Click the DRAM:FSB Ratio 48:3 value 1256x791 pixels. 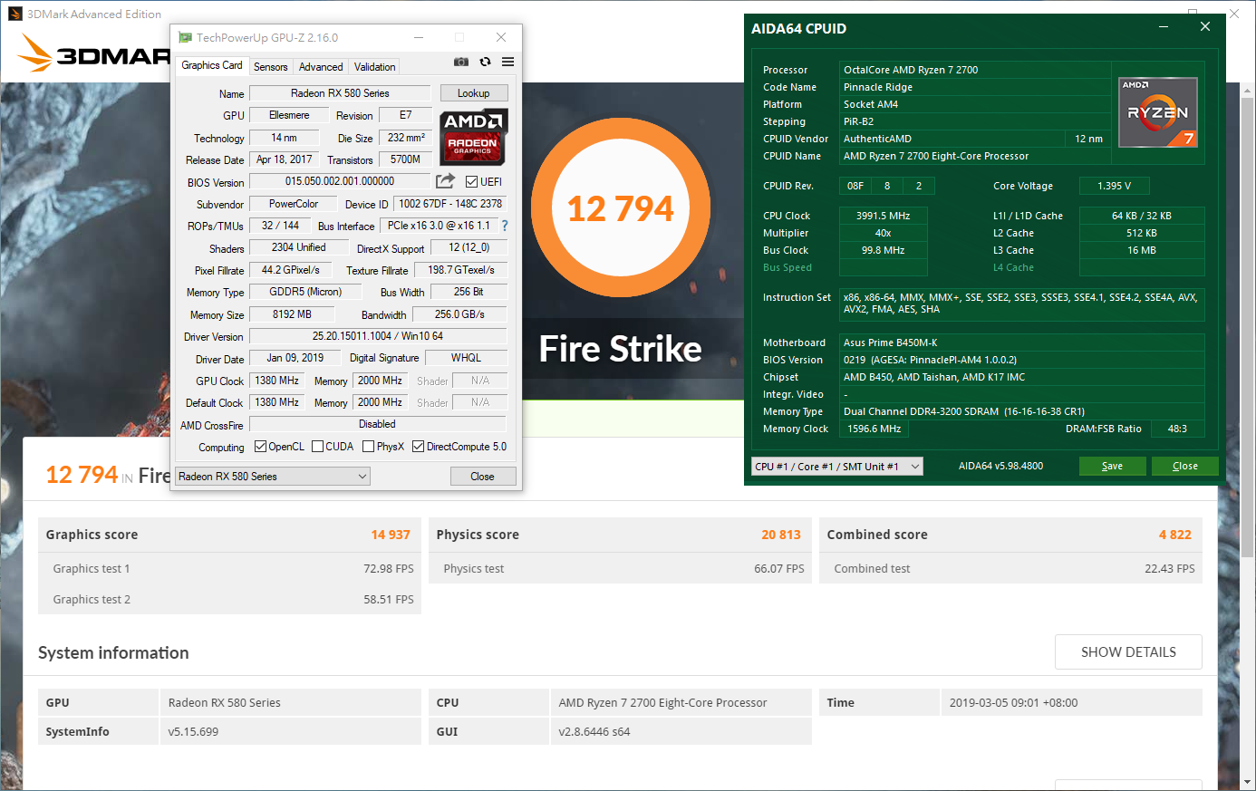[1177, 429]
